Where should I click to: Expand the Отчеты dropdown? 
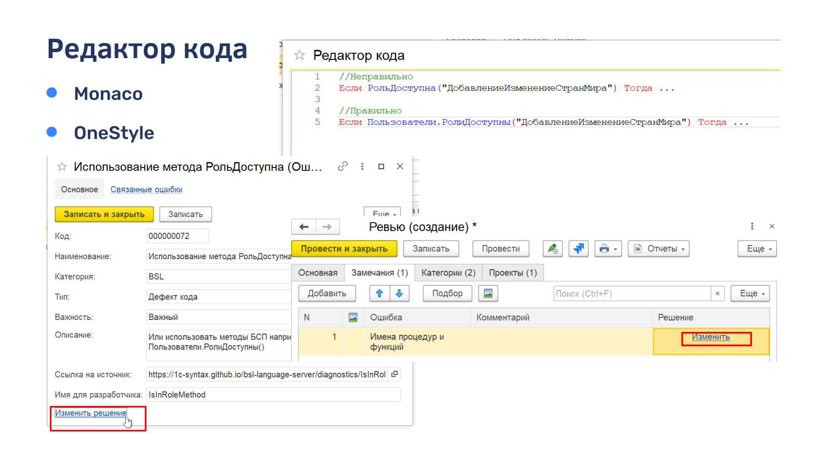[x=659, y=249]
